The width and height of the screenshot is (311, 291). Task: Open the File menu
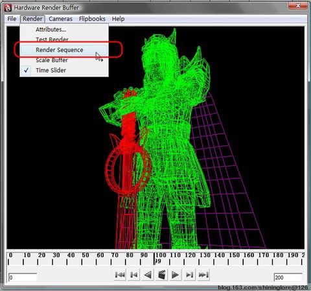pyautogui.click(x=12, y=19)
